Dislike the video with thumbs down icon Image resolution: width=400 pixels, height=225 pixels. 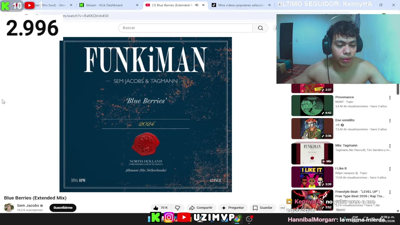coord(177,208)
